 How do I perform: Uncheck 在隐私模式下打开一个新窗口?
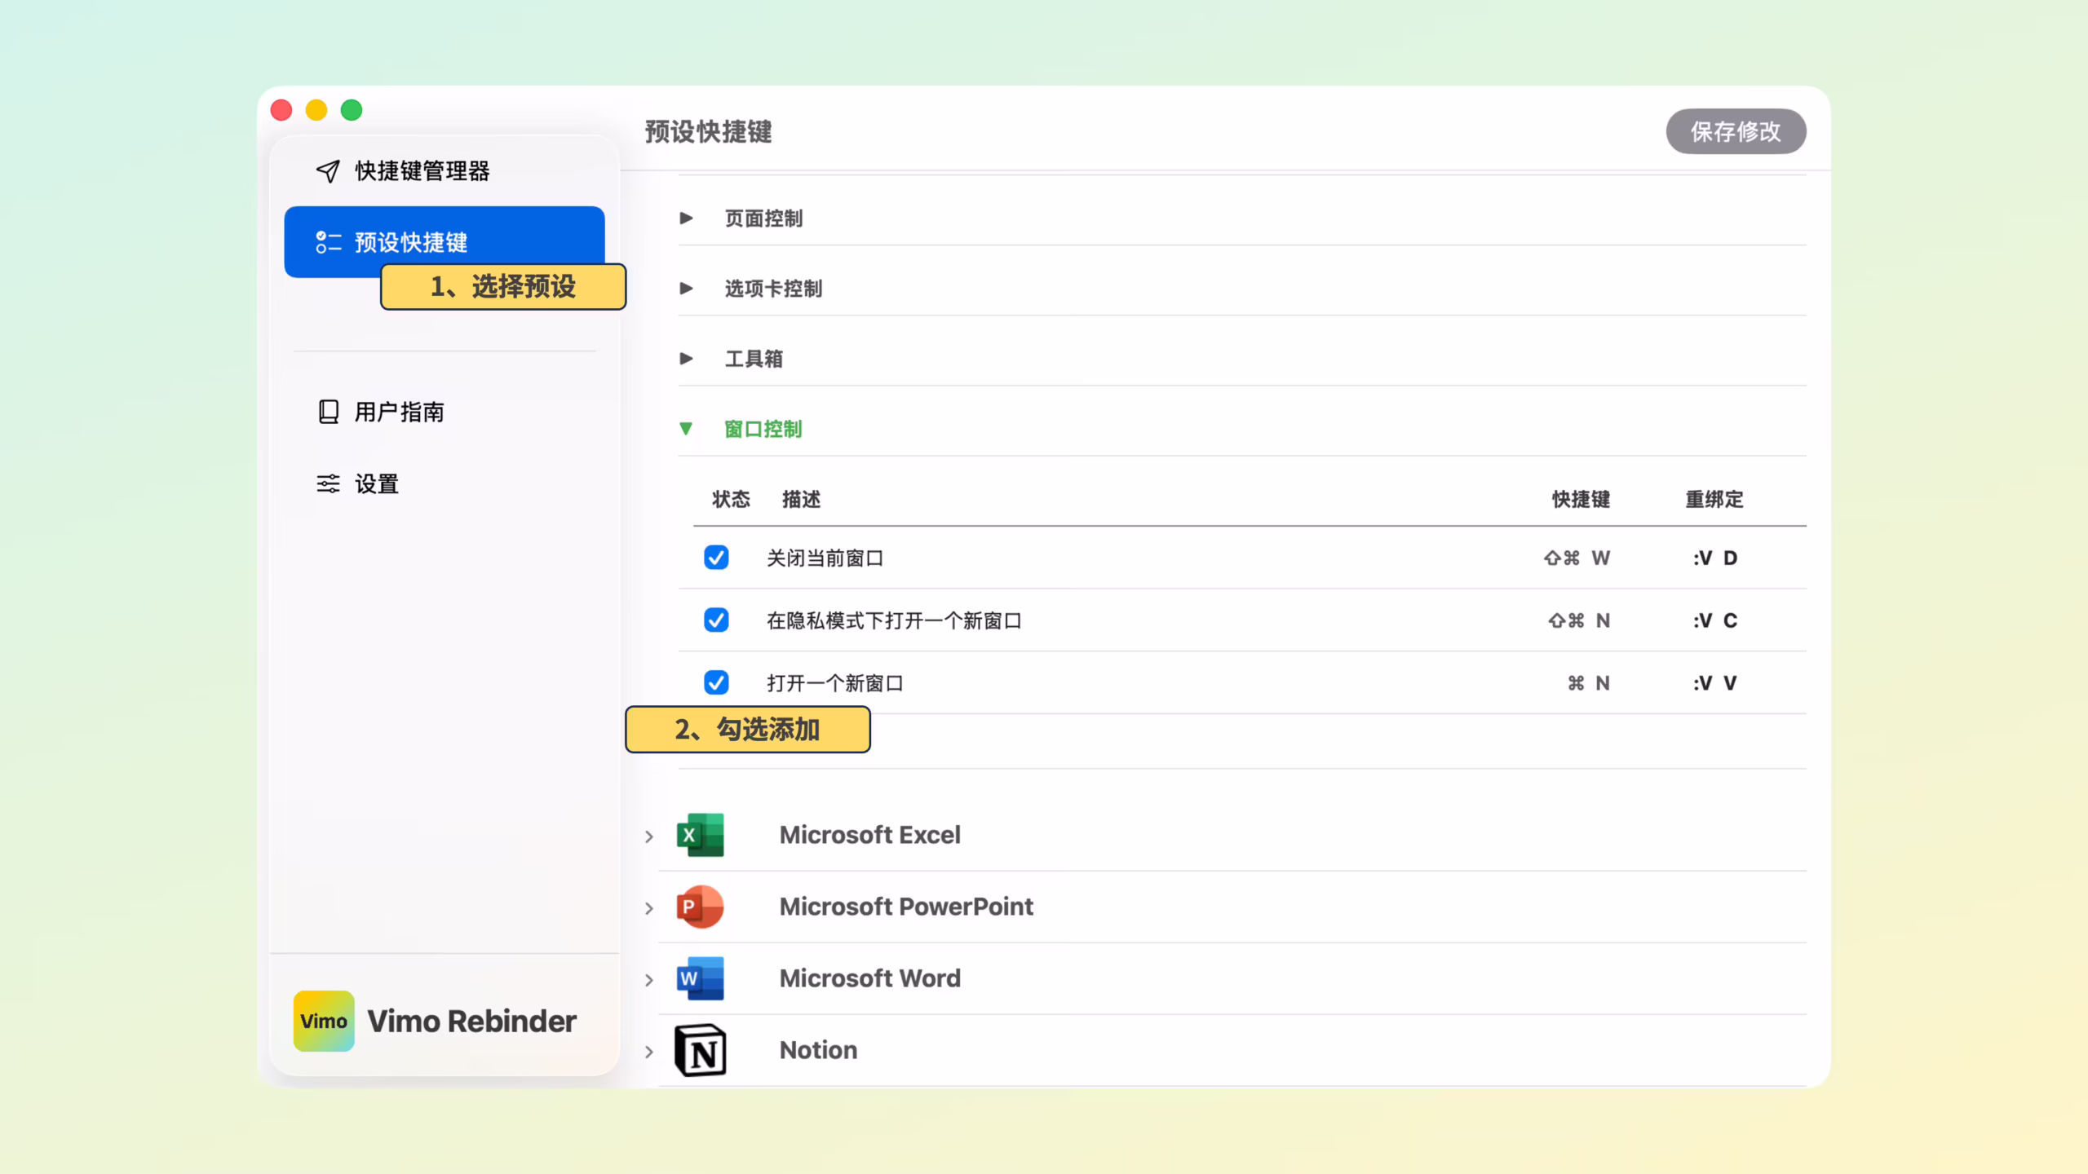click(x=715, y=620)
